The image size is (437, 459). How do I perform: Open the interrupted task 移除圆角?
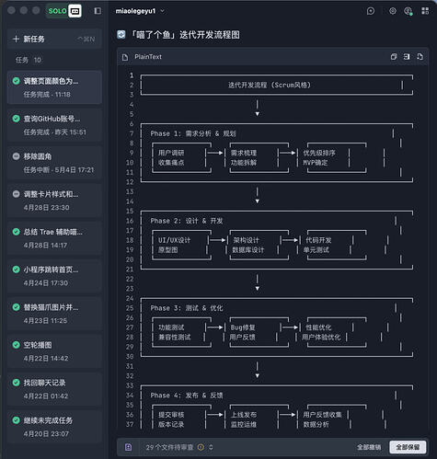54,163
